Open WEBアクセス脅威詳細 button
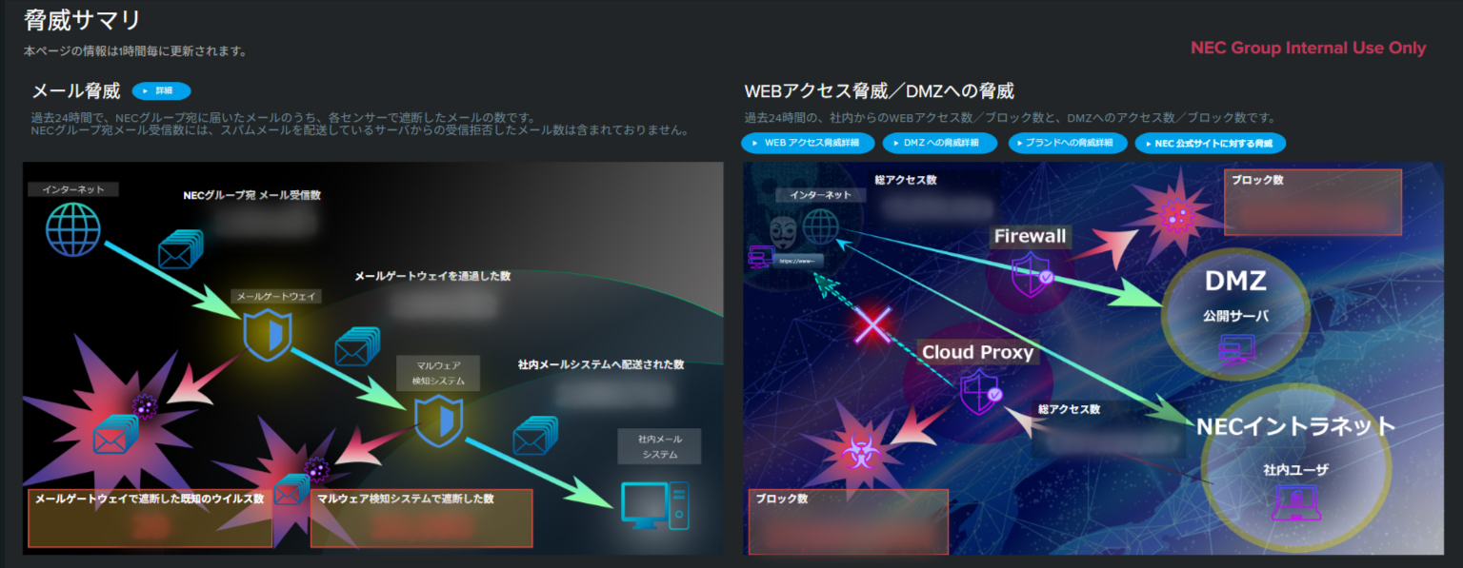 tap(806, 143)
